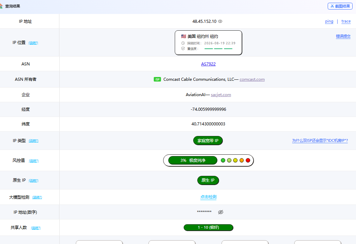
Task: Click the orange risk-level dot
Action: pyautogui.click(x=242, y=160)
